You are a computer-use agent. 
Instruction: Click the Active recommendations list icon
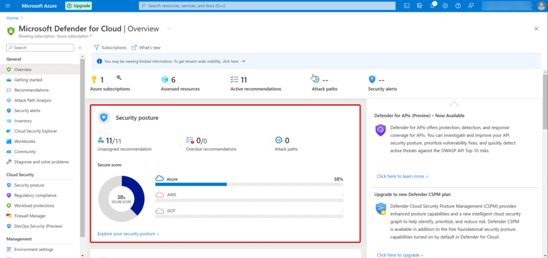point(234,80)
